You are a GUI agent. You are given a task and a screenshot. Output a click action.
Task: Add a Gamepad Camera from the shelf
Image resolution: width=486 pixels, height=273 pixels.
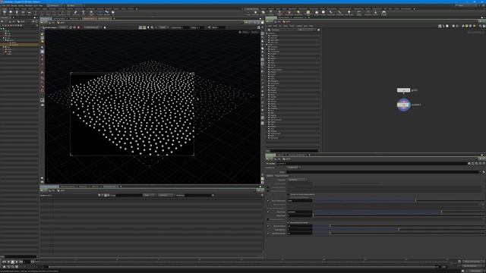(383, 13)
